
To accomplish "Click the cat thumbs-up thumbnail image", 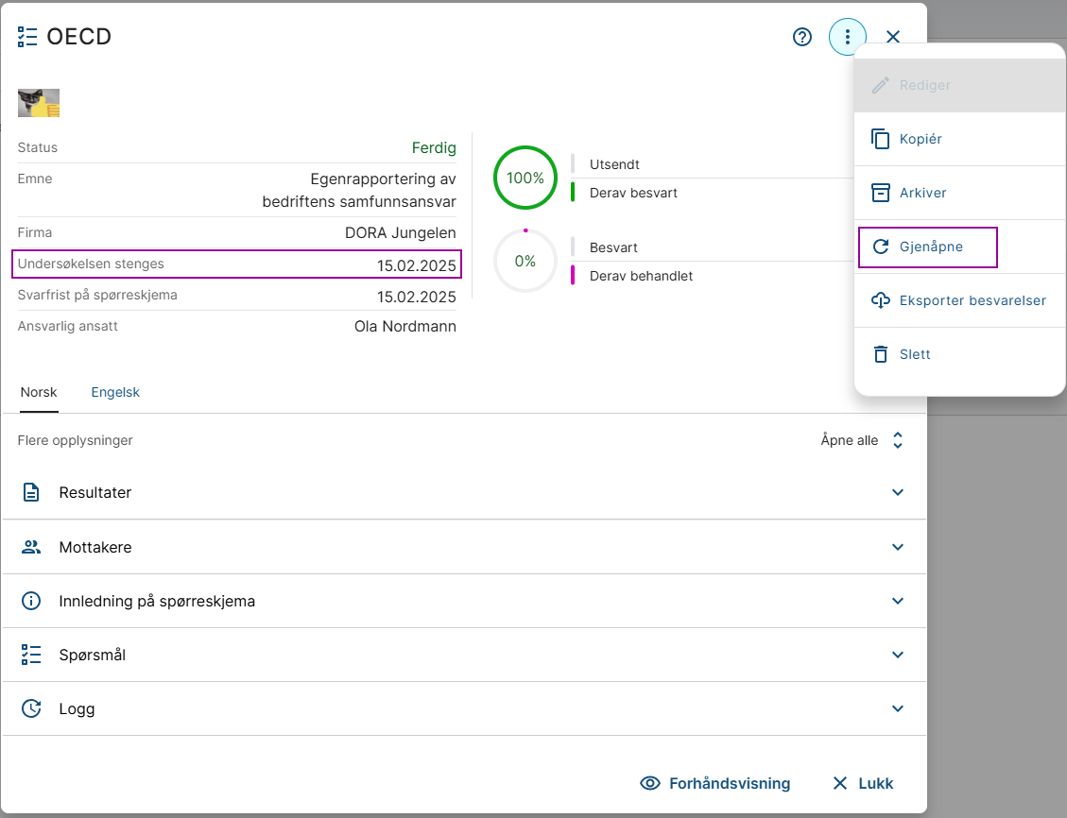I will (39, 103).
